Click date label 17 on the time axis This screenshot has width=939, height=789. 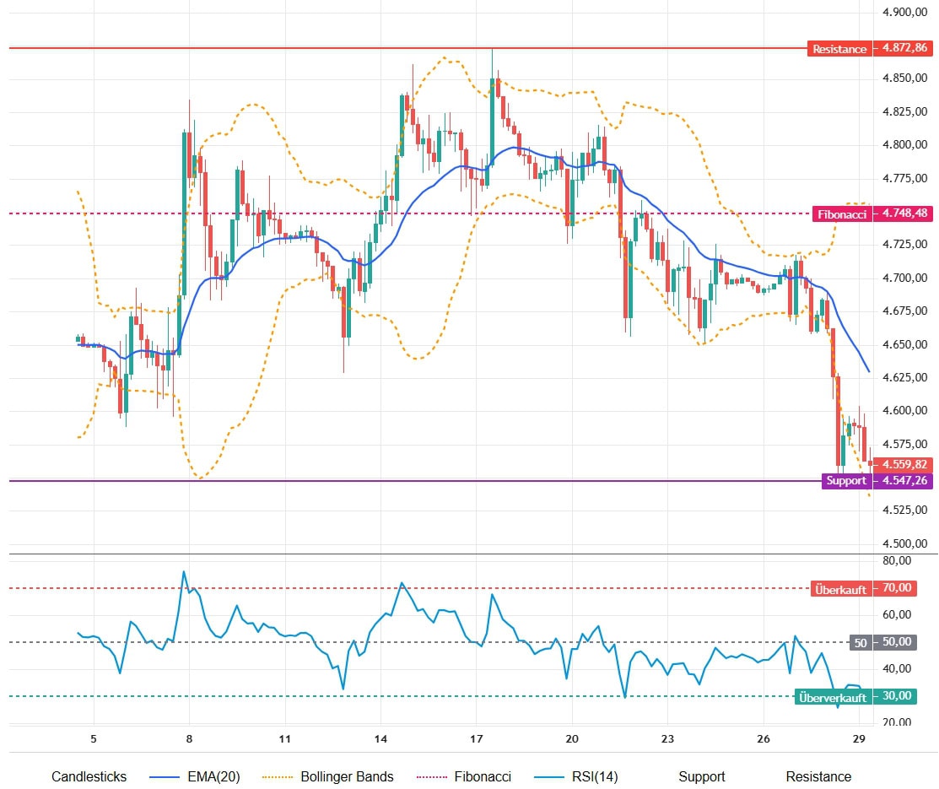(476, 739)
